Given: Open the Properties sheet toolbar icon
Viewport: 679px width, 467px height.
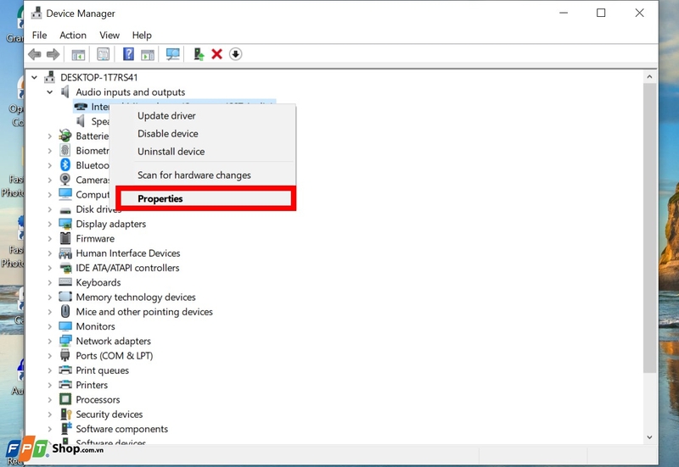Looking at the screenshot, I should pyautogui.click(x=103, y=54).
